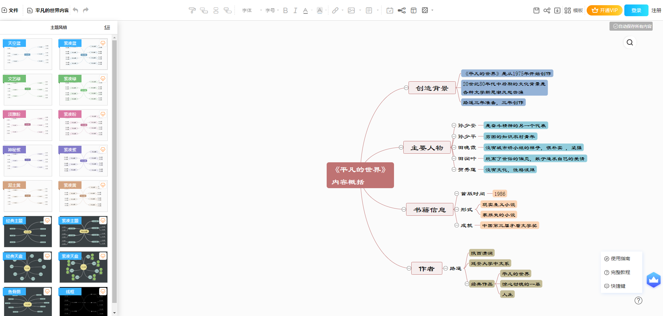Collapse the 书籍信息 branch

404,209
